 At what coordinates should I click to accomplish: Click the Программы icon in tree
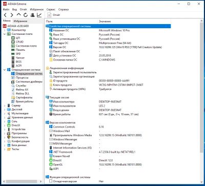coord(9,133)
